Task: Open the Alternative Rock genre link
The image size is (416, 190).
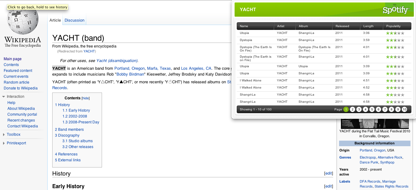Action: 390,158
